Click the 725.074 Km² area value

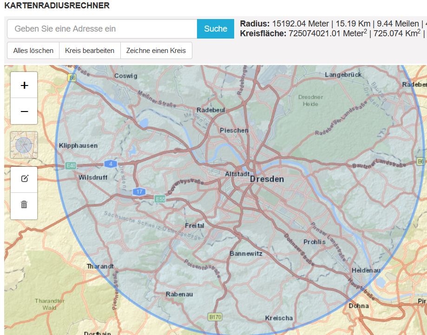point(397,33)
